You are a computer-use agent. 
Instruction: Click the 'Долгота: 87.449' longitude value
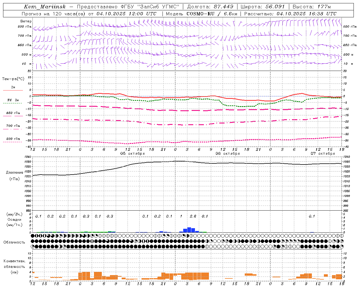(210, 7)
